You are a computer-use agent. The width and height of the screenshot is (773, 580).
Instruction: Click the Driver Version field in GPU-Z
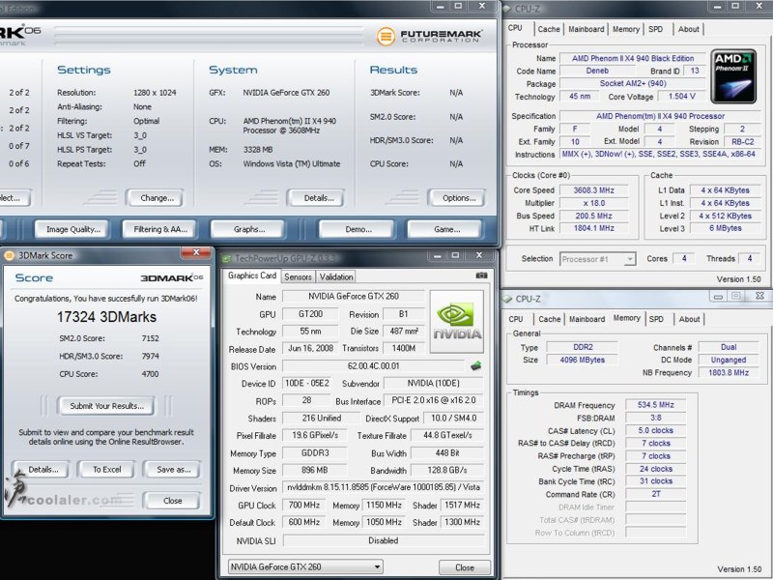(383, 487)
